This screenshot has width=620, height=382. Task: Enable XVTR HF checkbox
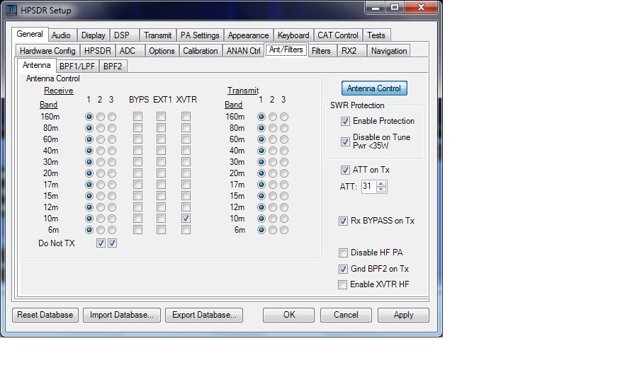tap(343, 284)
